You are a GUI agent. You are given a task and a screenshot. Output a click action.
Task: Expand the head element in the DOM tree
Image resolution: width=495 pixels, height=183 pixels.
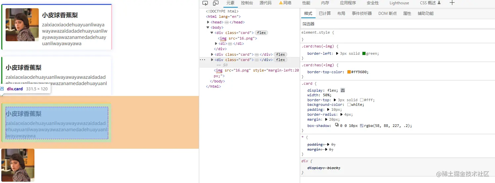pyautogui.click(x=208, y=22)
